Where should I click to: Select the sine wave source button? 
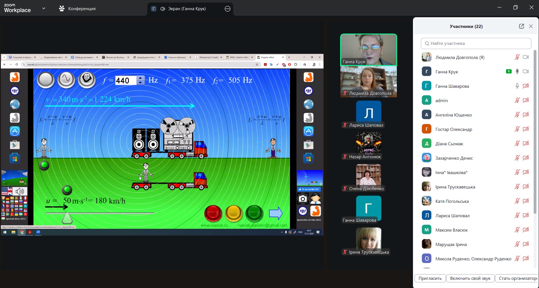tap(66, 79)
